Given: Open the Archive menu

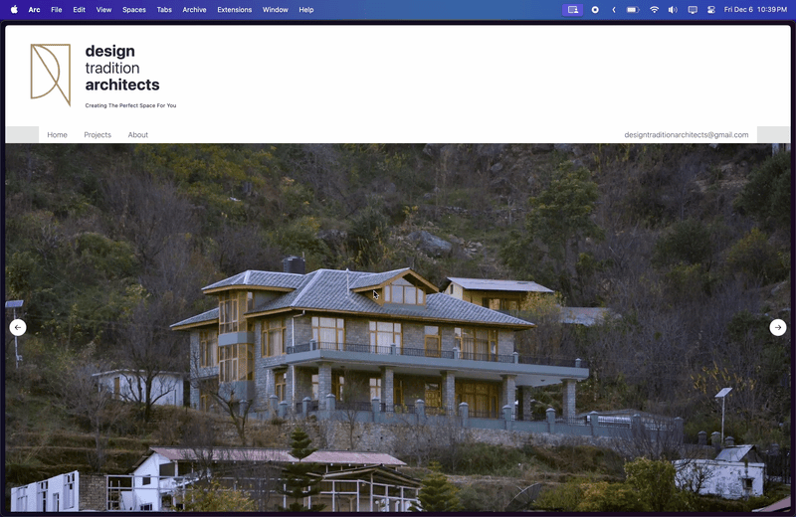Looking at the screenshot, I should (194, 9).
